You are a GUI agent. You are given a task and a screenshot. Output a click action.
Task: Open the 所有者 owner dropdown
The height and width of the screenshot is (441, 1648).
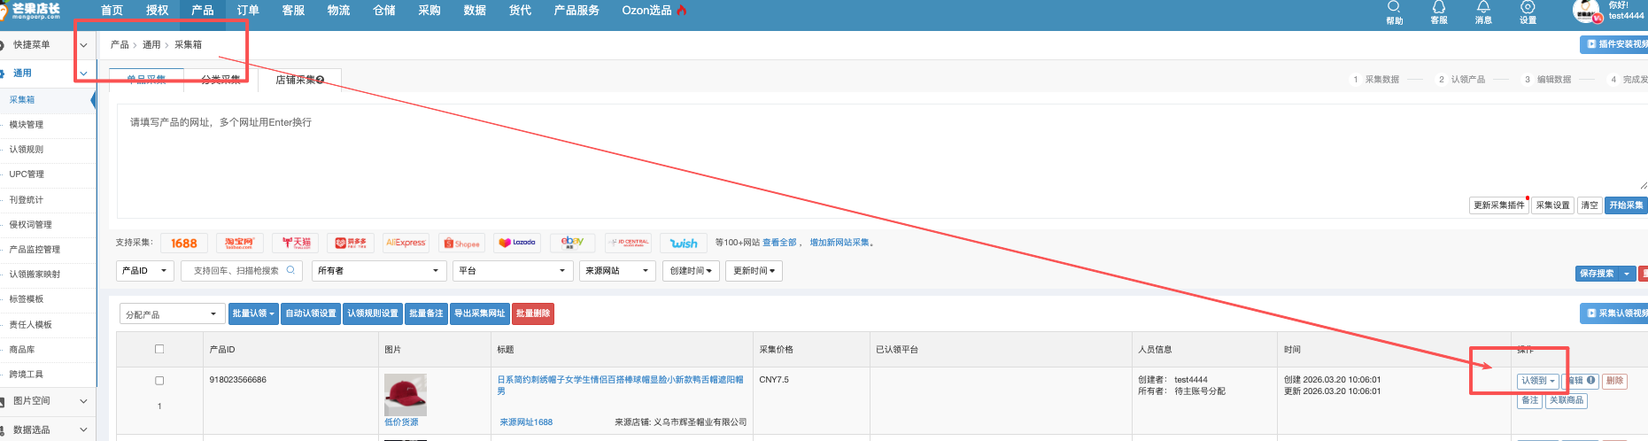coord(378,271)
